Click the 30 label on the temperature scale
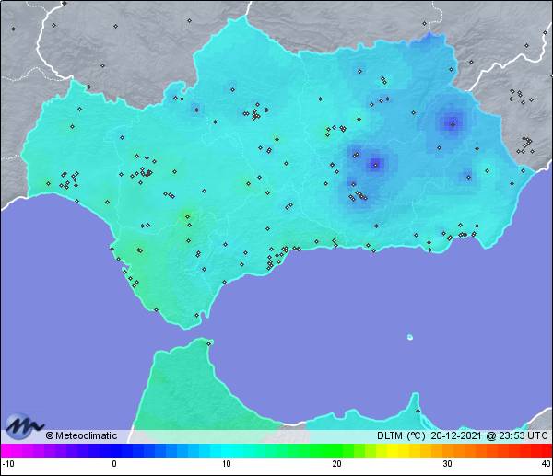Viewport: 553px width, 476px height. (x=448, y=463)
